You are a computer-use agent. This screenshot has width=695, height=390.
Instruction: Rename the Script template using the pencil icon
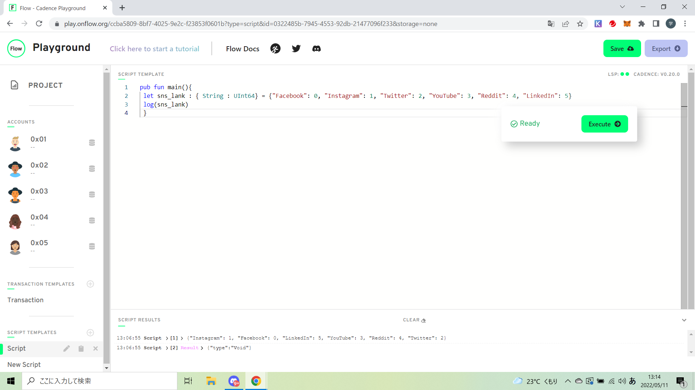(x=67, y=348)
